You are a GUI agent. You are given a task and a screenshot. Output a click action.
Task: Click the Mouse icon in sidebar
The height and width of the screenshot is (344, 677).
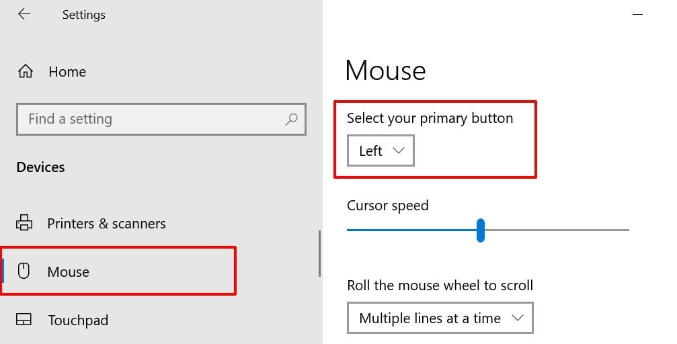24,271
